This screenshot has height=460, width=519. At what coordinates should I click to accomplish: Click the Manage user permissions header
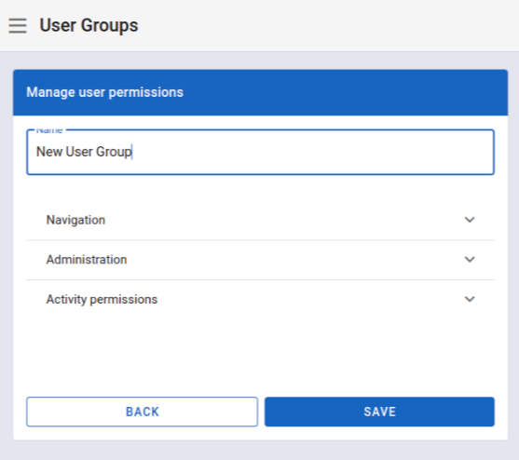[x=104, y=92]
